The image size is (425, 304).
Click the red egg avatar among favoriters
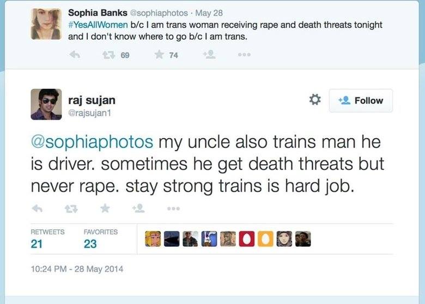[246, 239]
